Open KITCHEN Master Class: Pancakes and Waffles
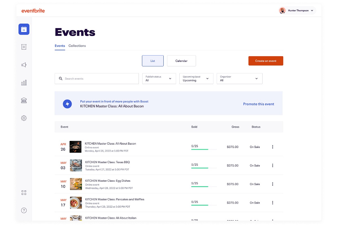 115,199
